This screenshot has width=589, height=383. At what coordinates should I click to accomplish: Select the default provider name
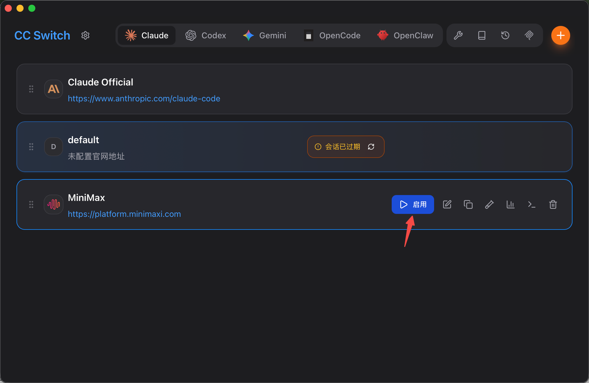click(x=83, y=140)
